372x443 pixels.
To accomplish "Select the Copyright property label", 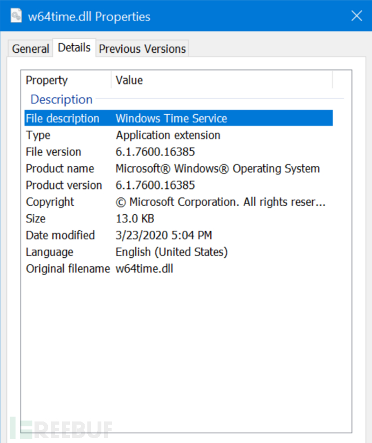I will (50, 202).
